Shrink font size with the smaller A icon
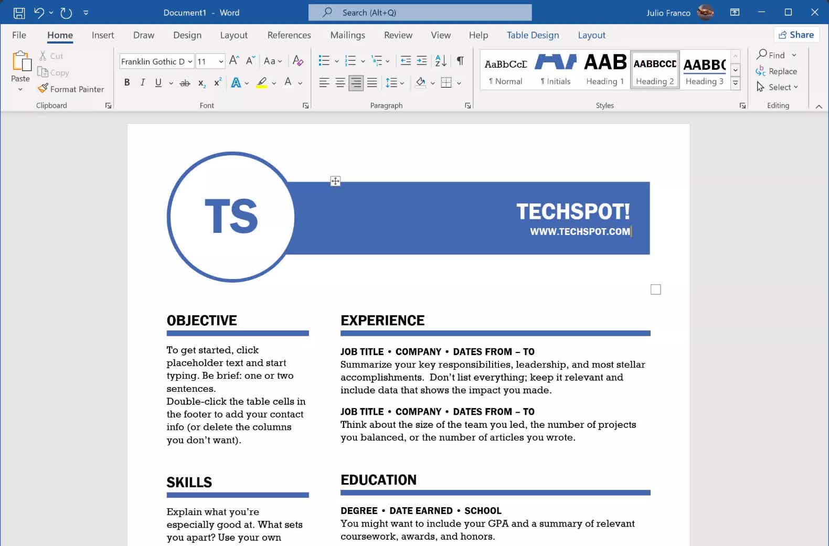 (250, 61)
